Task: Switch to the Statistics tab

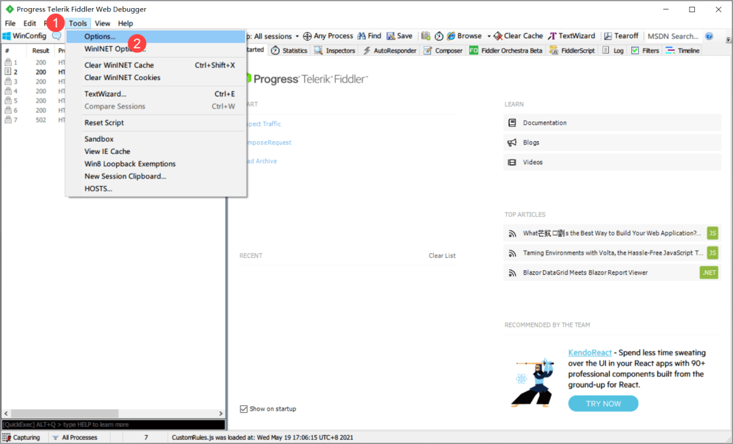Action: click(x=289, y=50)
